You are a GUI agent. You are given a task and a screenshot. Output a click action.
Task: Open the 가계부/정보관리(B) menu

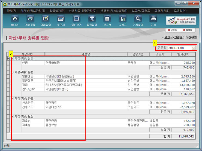pos(33,11)
